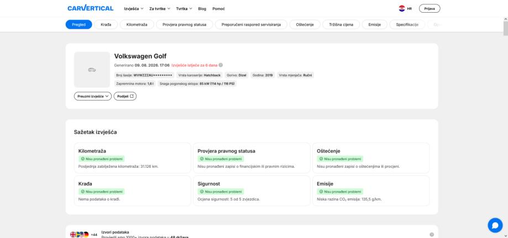Click the Vrsta karoserije: Hatchback tag
508x238 pixels.
pos(199,75)
